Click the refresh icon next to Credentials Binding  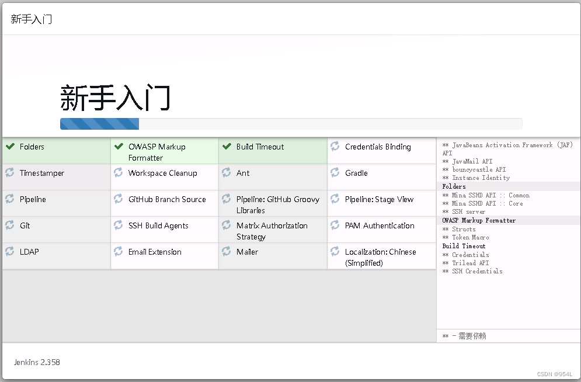[x=335, y=146]
